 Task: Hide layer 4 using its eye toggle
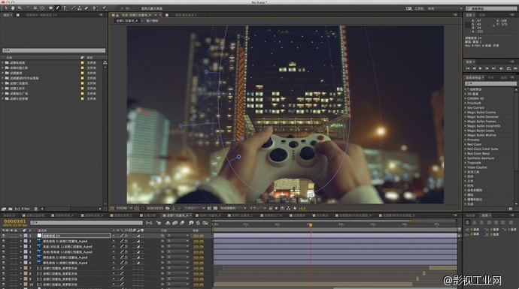point(4,252)
